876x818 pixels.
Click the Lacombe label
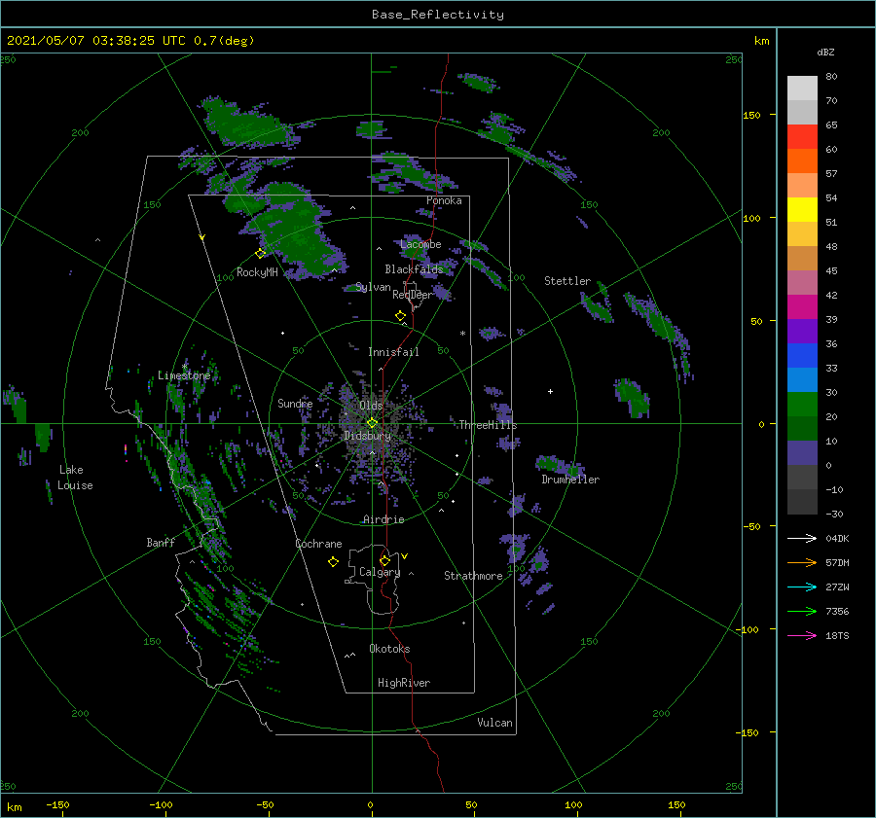click(x=420, y=244)
